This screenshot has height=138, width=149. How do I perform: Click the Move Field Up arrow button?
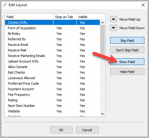point(113,19)
